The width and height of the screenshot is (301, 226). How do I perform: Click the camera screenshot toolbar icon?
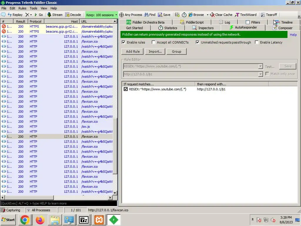coord(177,15)
